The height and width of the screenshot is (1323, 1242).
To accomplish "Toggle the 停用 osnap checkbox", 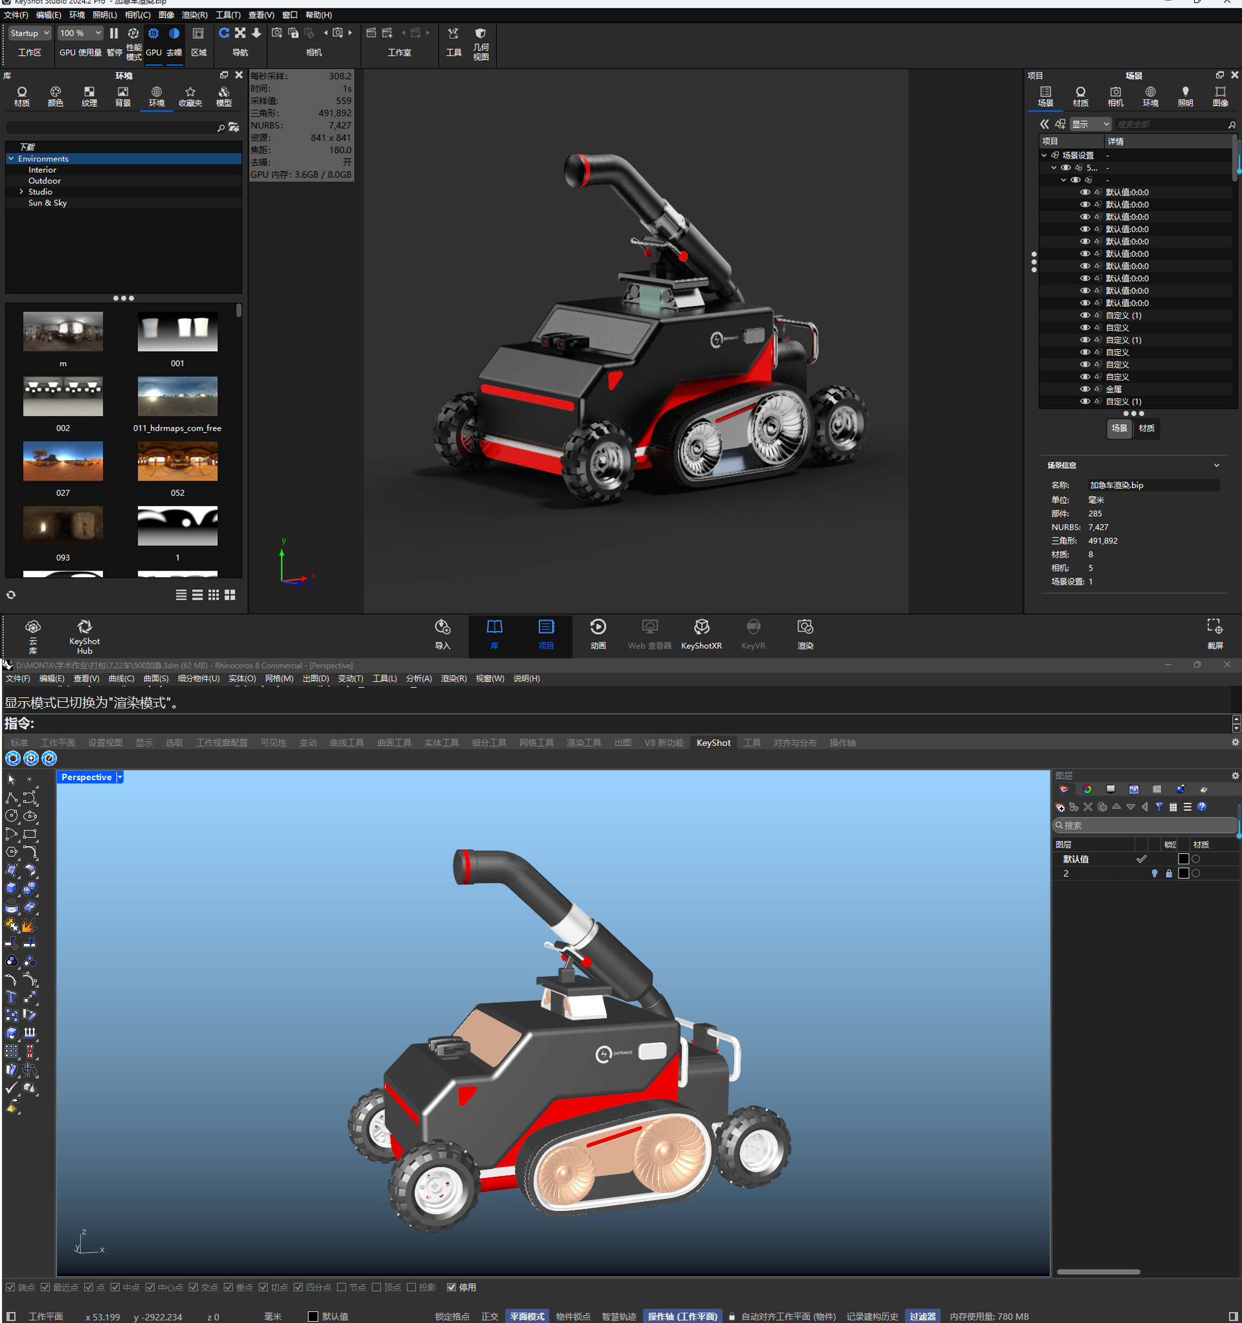I will pyautogui.click(x=452, y=1287).
